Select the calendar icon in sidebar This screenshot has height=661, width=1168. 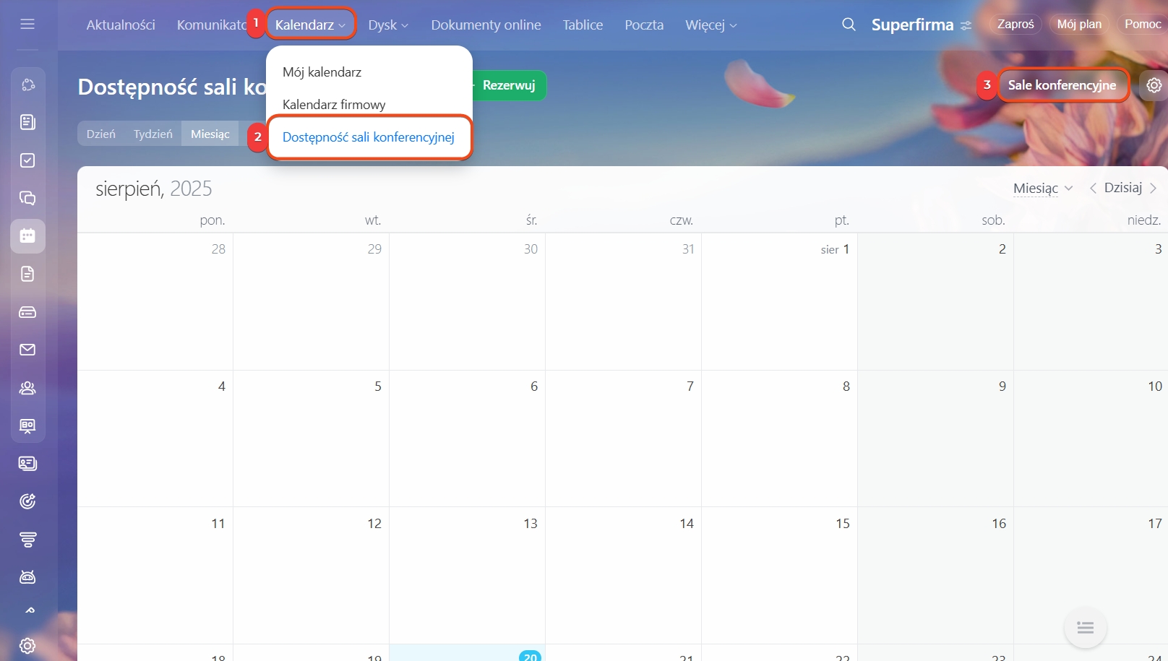[x=27, y=236]
